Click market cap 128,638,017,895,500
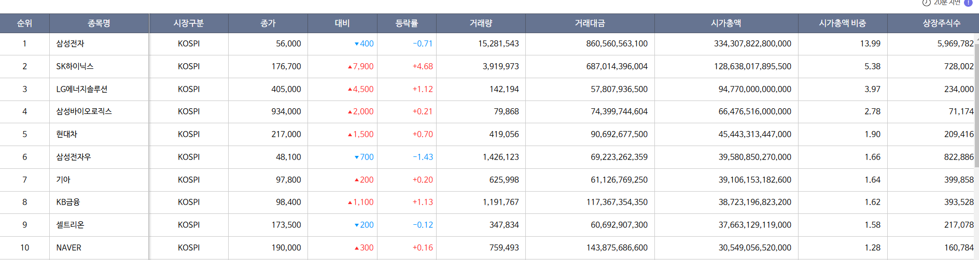This screenshot has width=979, height=260. 752,66
